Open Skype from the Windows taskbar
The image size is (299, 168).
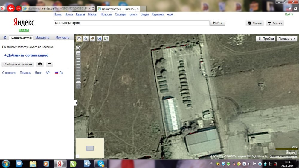(101, 164)
